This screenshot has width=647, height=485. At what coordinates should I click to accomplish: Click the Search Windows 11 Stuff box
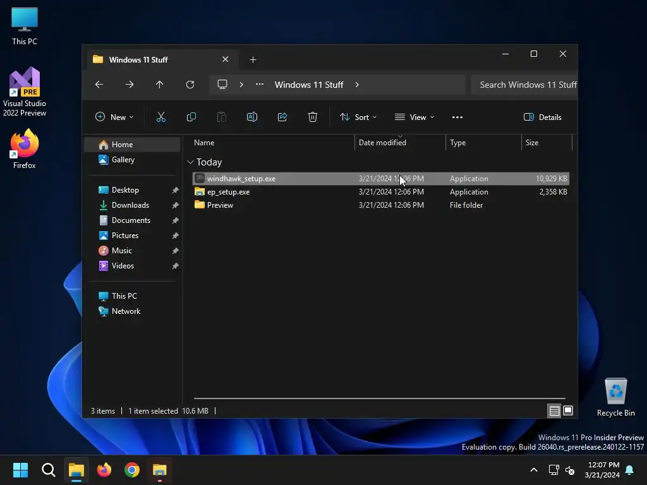[x=524, y=85]
